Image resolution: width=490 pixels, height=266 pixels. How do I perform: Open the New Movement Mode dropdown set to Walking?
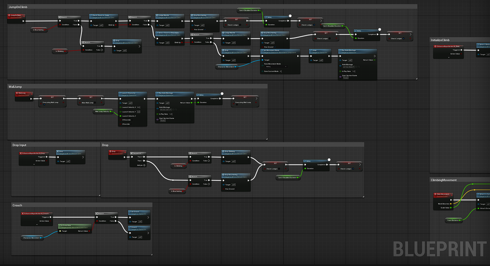tap(276, 66)
